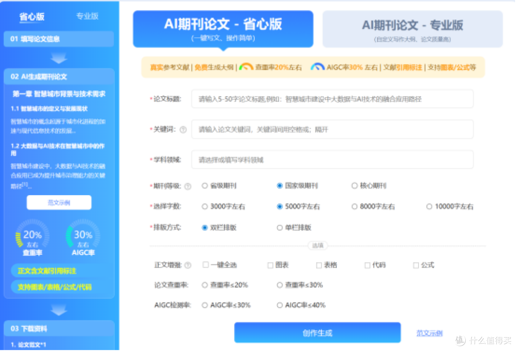This screenshot has height=351, width=516.
Task: Select AIGC率≤30% option
Action: point(204,305)
